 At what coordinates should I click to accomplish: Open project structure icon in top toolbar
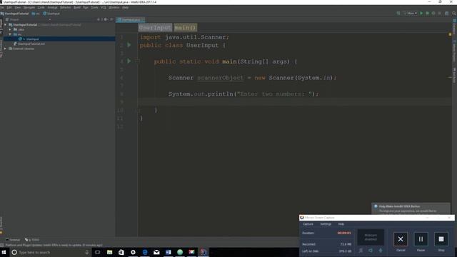446,14
